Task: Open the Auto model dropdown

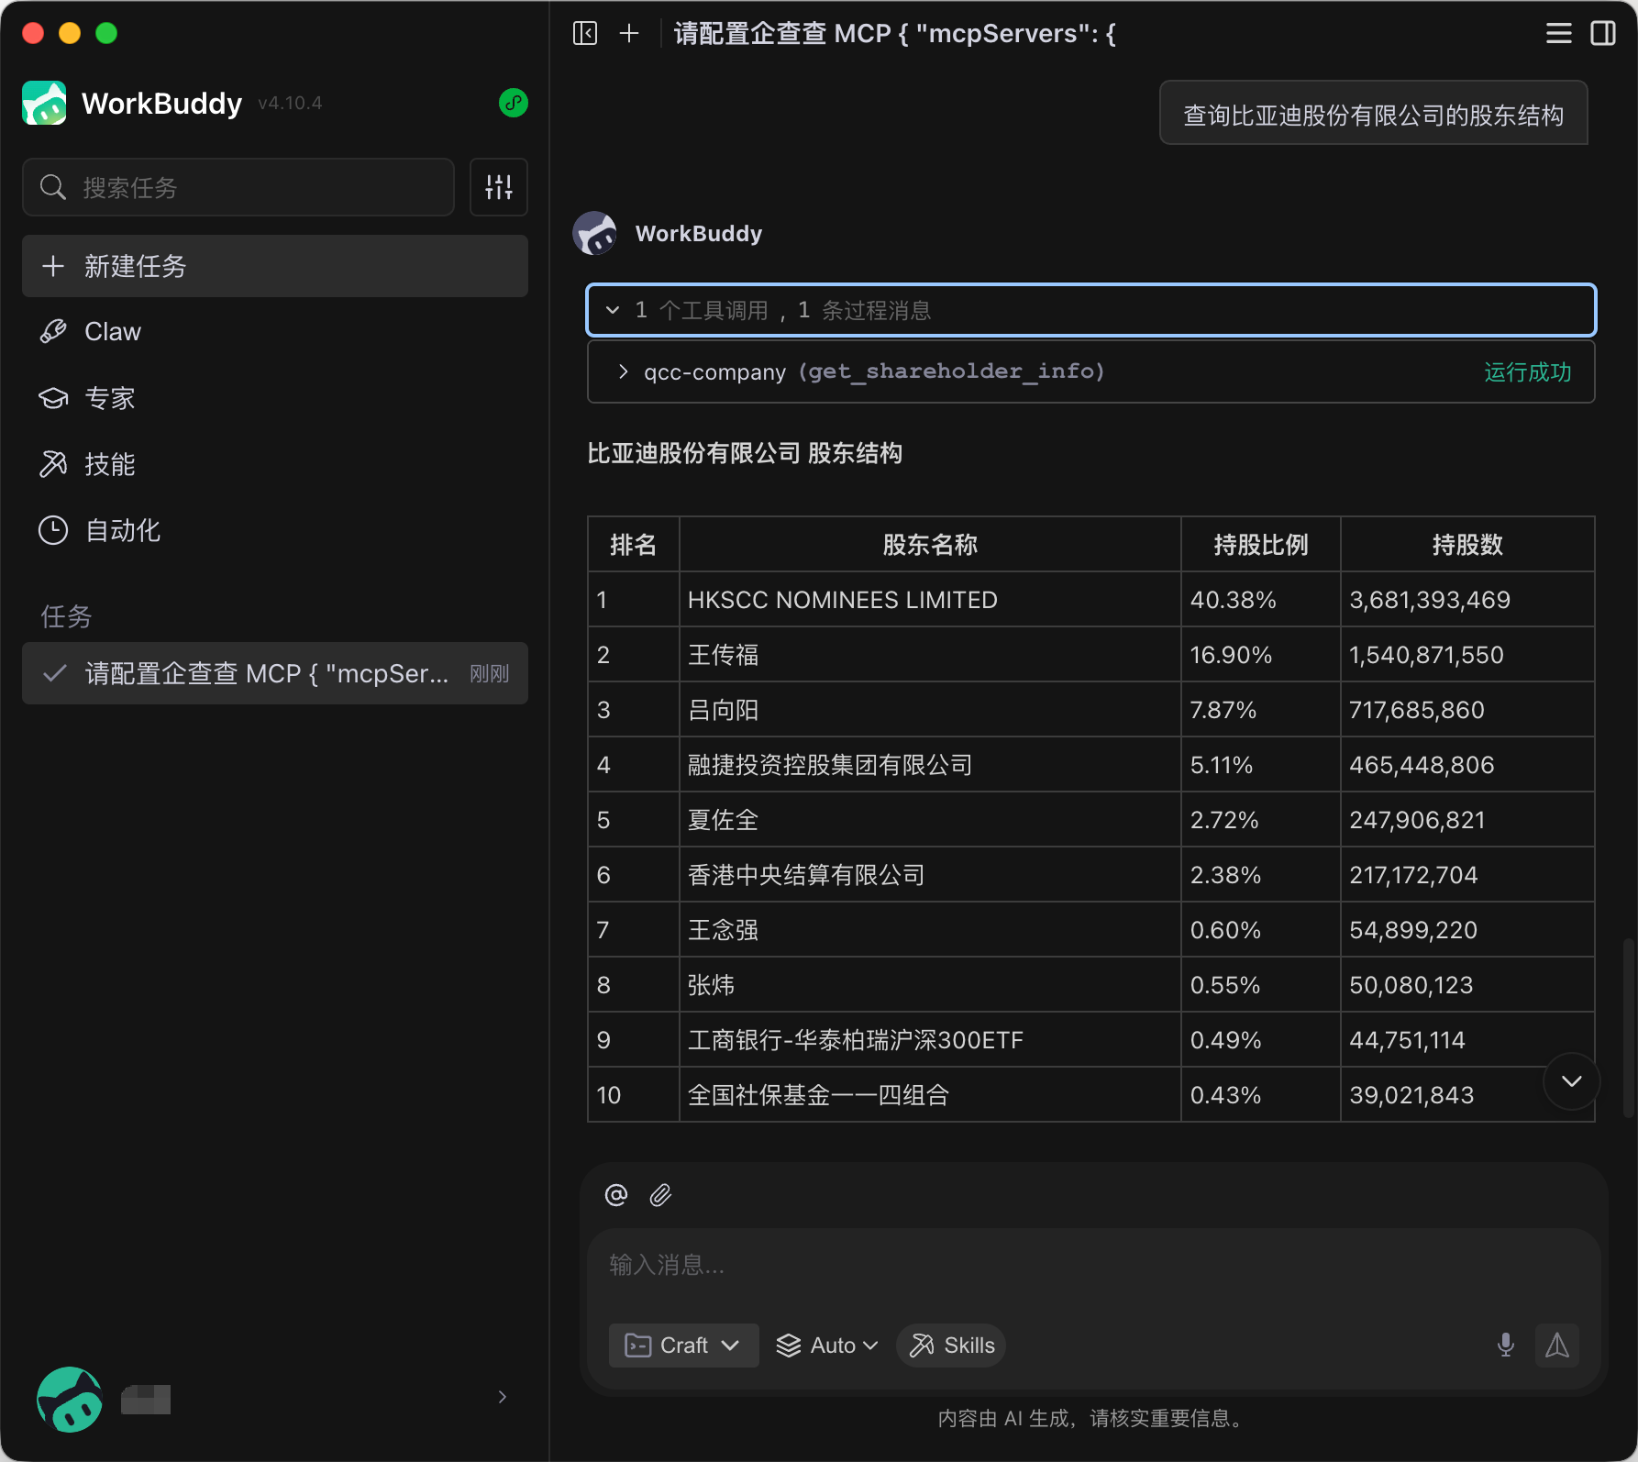Action: [827, 1346]
